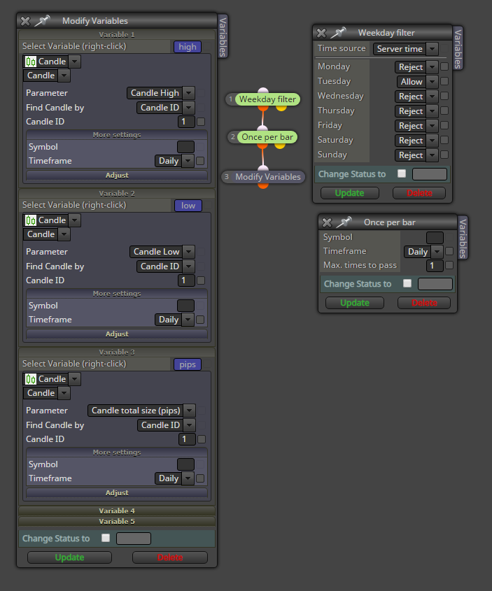Click candlestick icon in Variable 2
492x591 pixels.
(x=31, y=220)
